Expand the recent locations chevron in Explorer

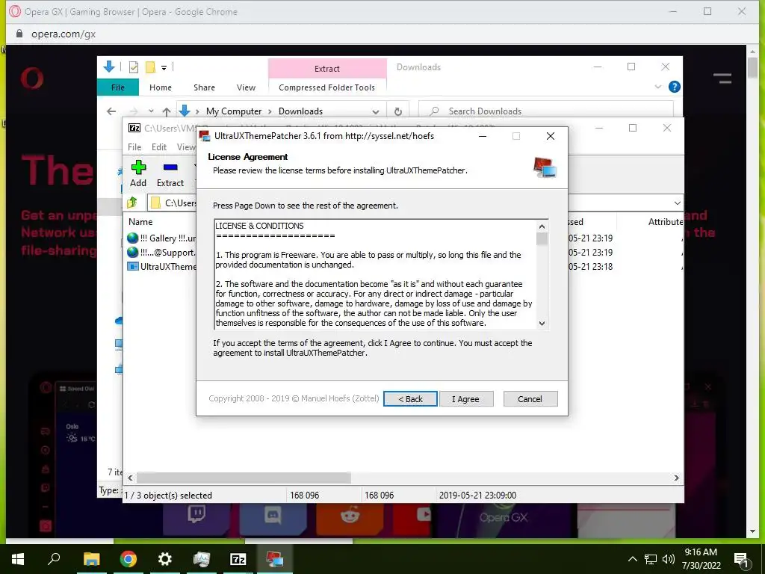tap(151, 111)
